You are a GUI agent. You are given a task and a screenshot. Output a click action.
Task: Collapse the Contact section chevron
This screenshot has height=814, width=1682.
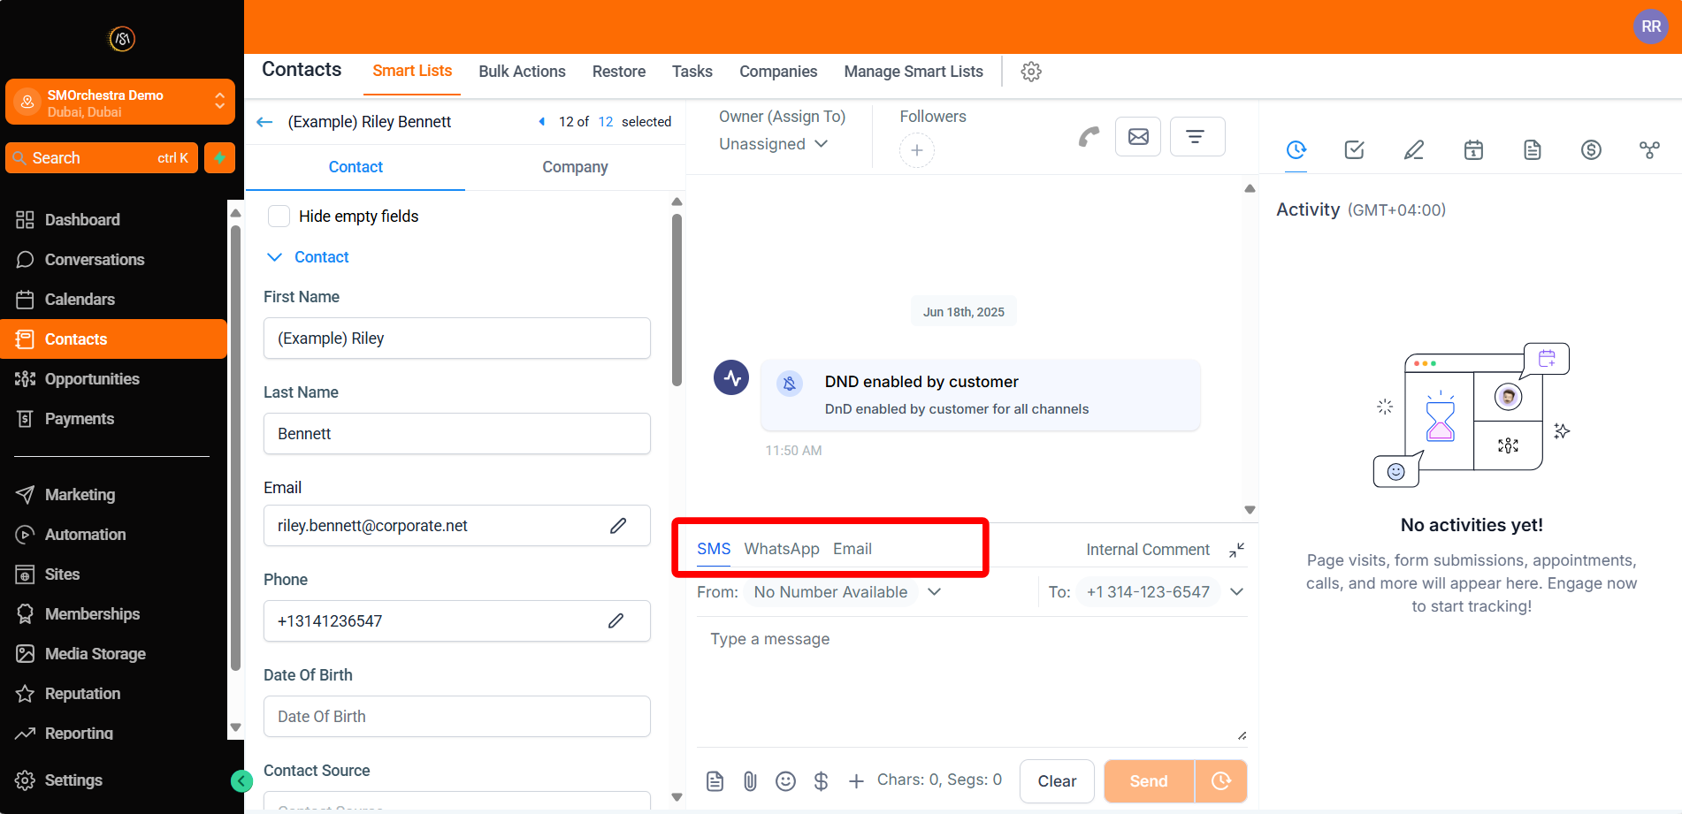(275, 257)
